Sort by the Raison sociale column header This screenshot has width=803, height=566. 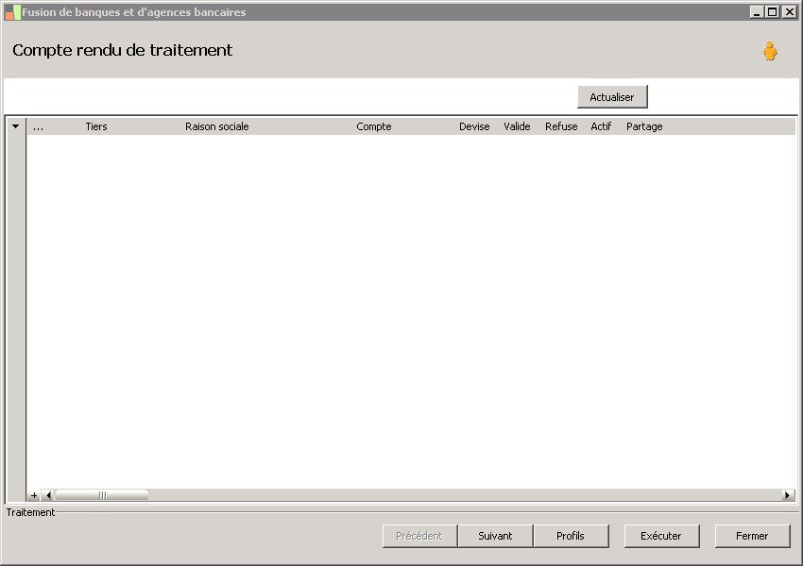click(x=216, y=126)
